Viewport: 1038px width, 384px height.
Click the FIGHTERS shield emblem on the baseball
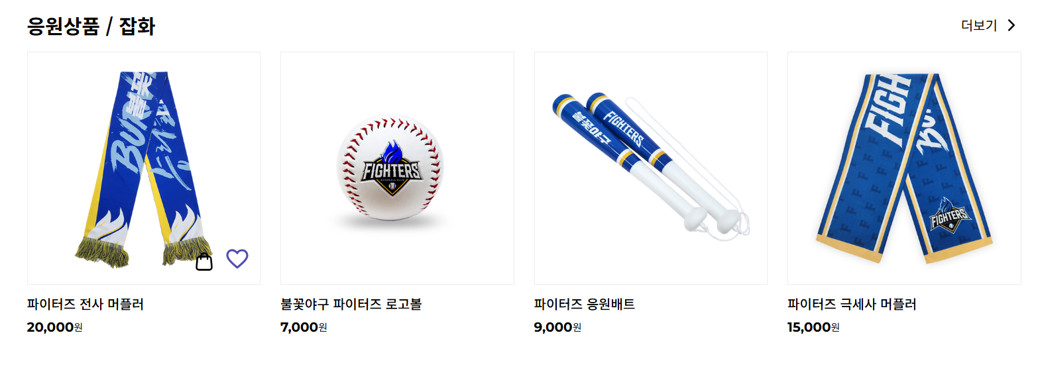click(391, 169)
